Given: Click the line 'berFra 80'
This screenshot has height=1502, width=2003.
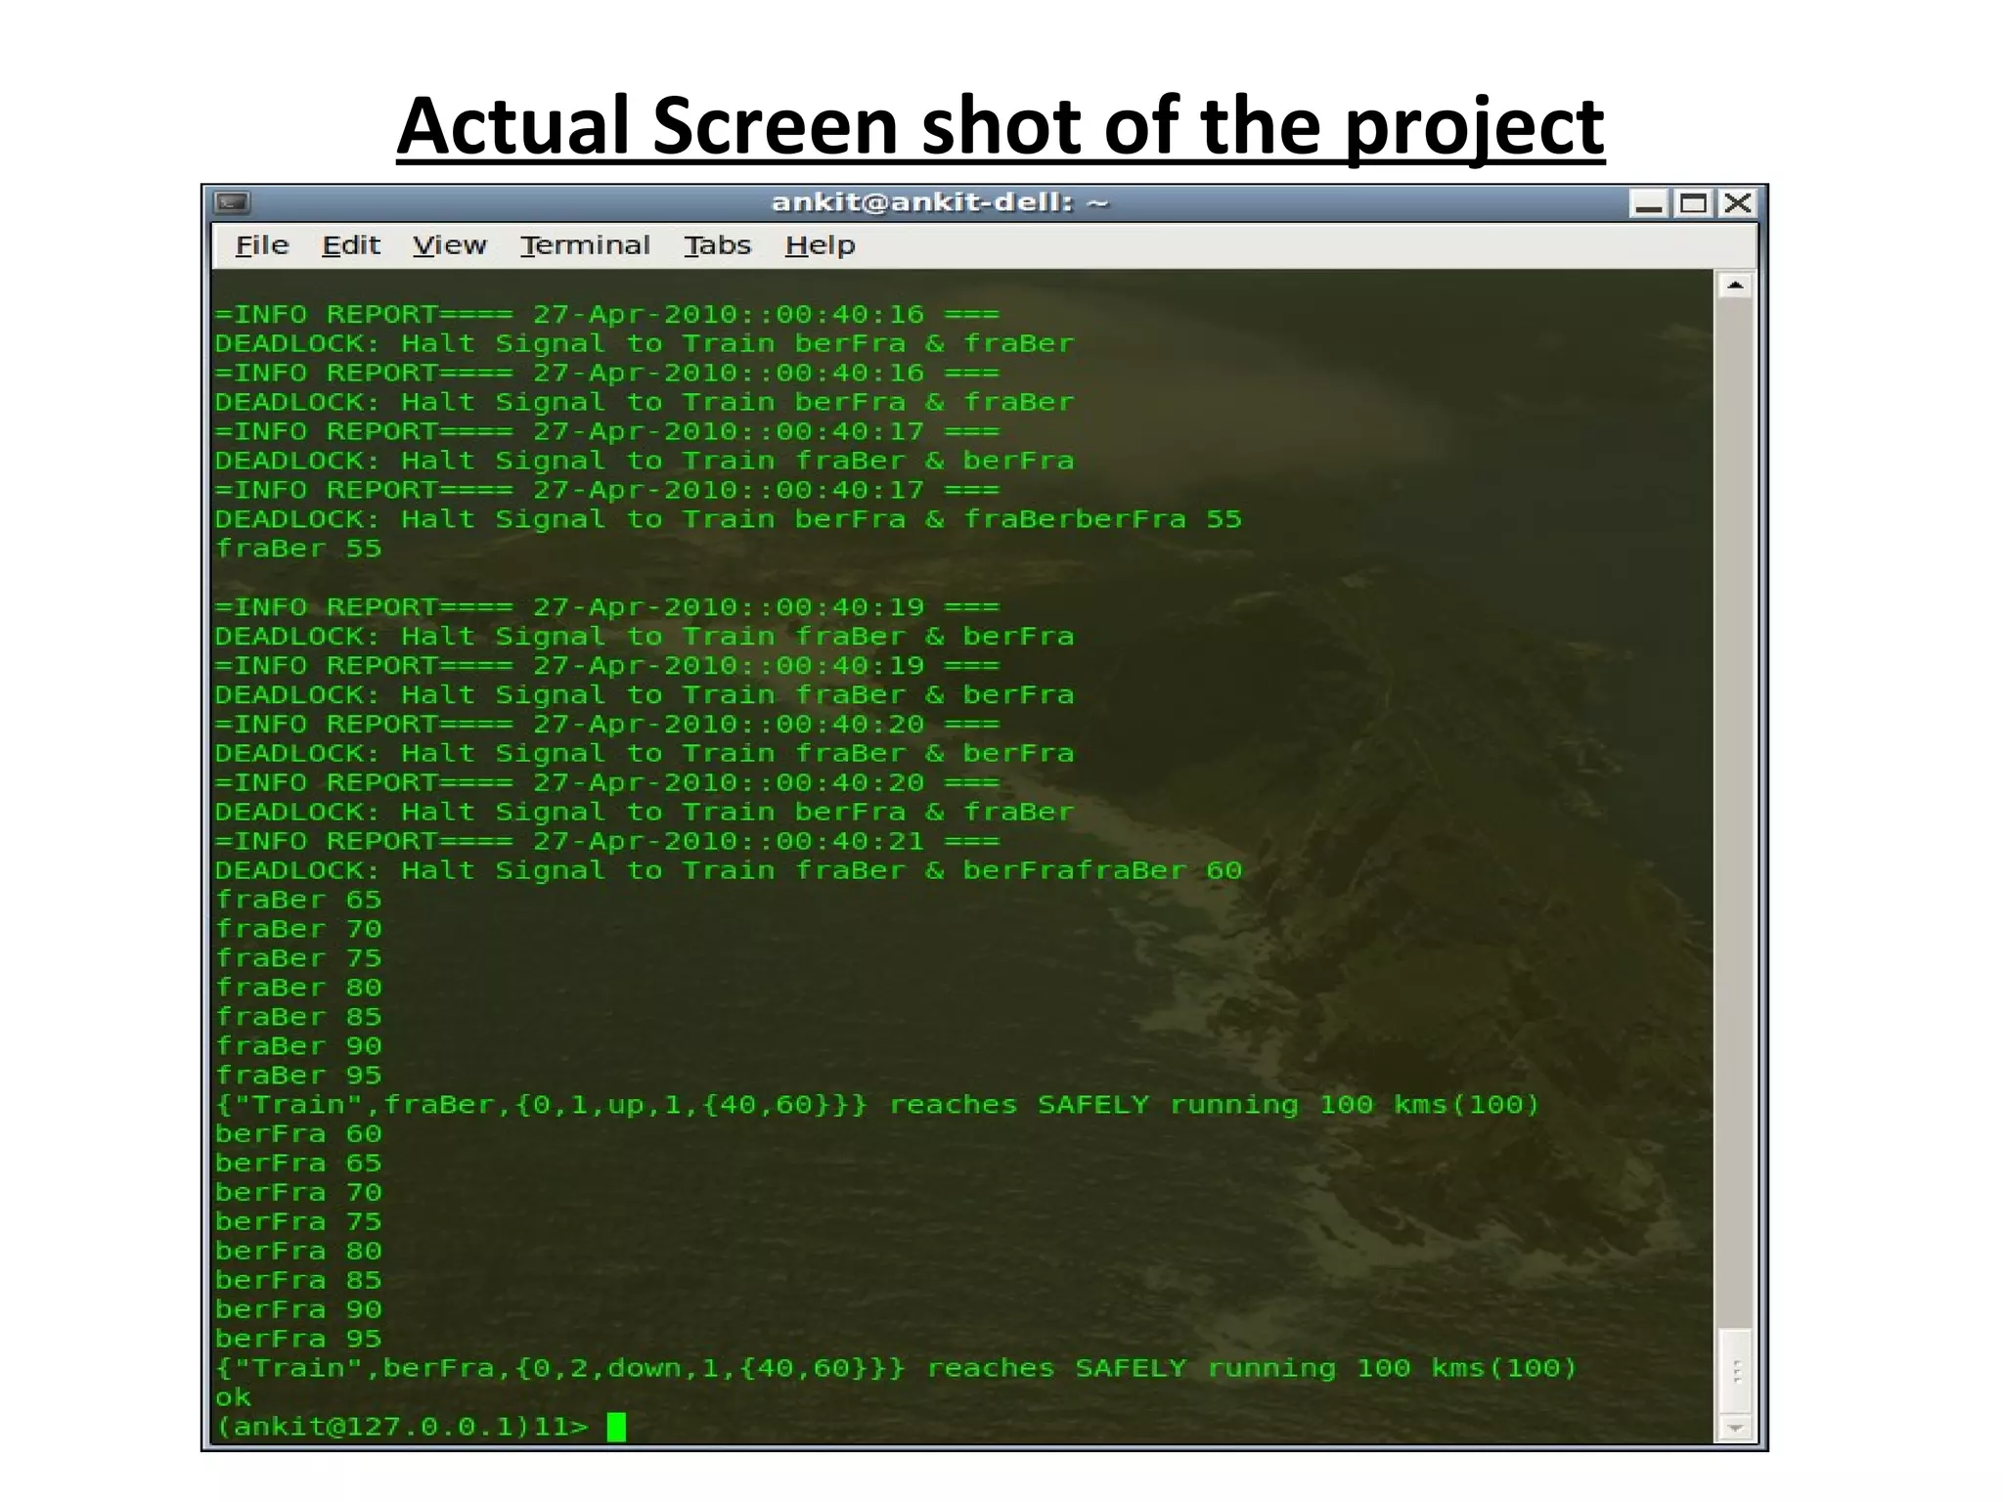Looking at the screenshot, I should (298, 1252).
